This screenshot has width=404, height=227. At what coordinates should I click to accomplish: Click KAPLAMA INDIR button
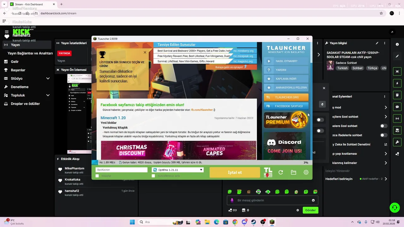pyautogui.click(x=286, y=79)
